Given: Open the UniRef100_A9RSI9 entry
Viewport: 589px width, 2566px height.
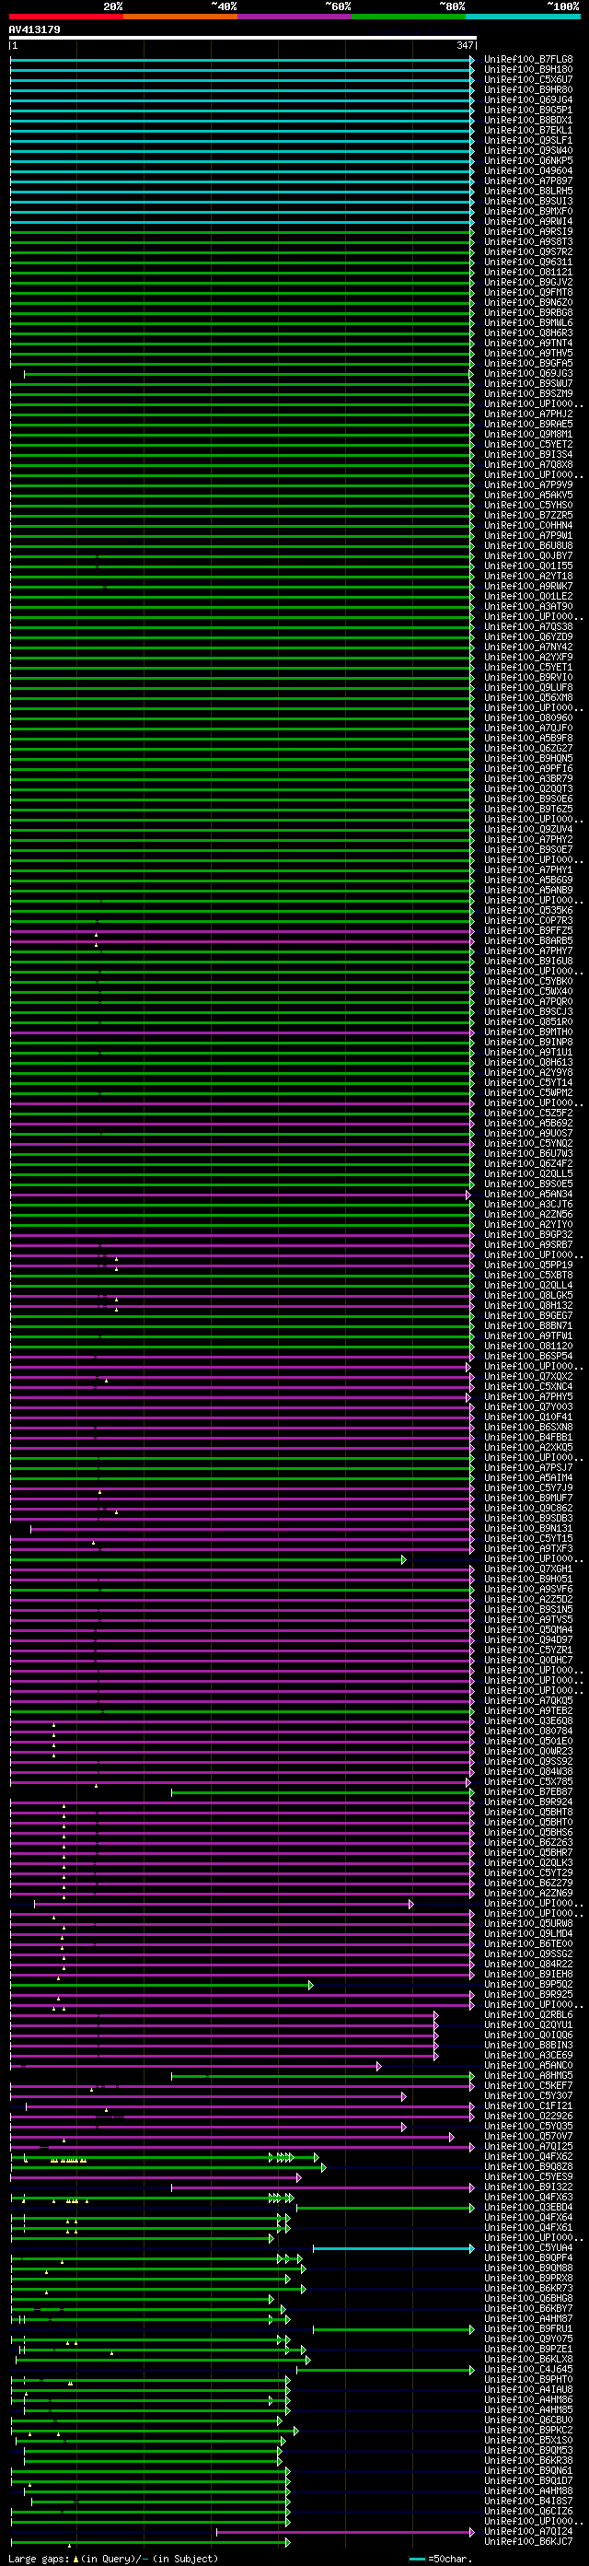Looking at the screenshot, I should [528, 232].
